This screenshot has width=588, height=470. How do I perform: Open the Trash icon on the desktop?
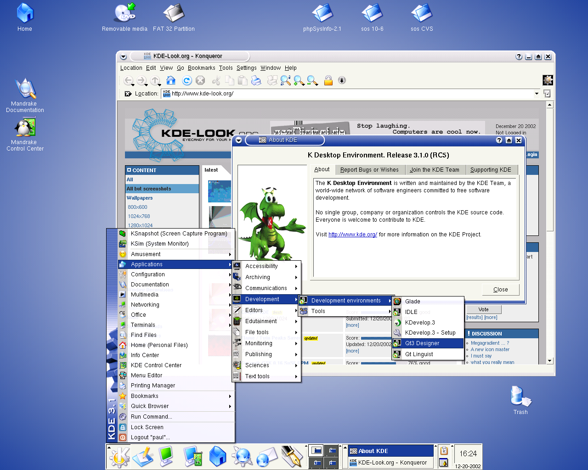pos(520,399)
